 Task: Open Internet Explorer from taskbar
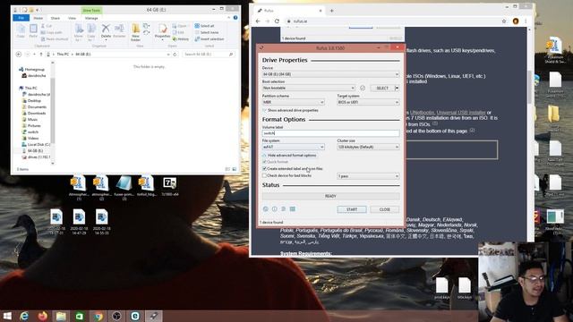click(x=24, y=316)
